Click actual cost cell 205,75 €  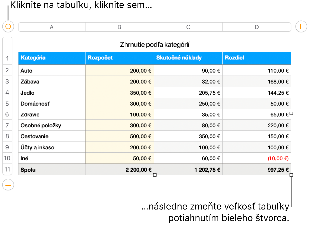pos(188,93)
